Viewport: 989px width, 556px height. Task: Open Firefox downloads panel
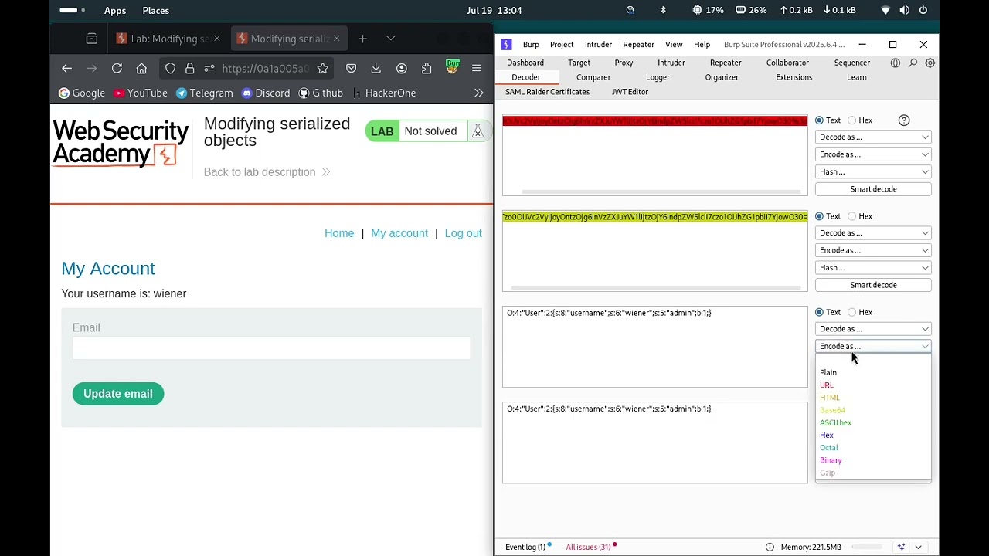pyautogui.click(x=376, y=69)
